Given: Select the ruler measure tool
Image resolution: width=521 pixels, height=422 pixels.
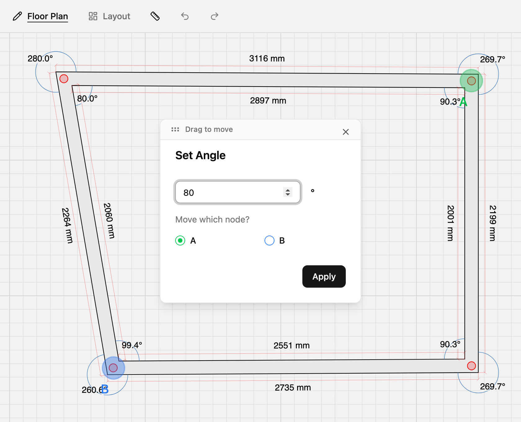Looking at the screenshot, I should tap(155, 16).
